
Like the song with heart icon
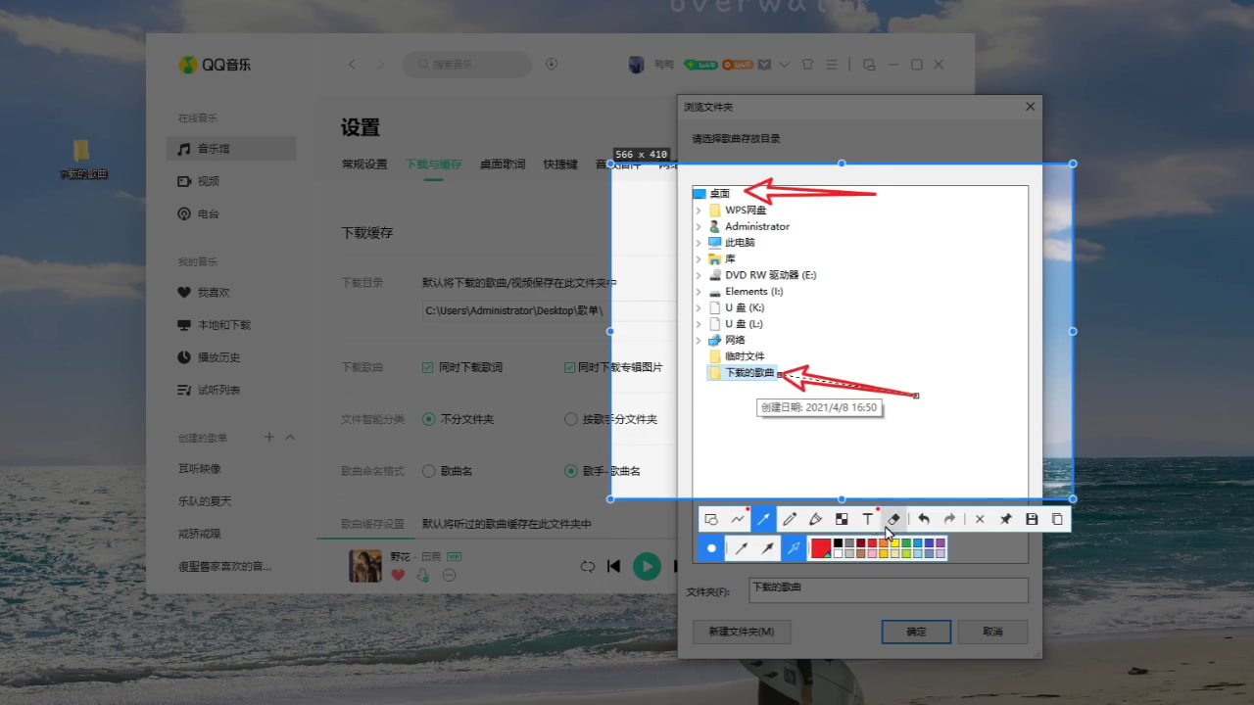[x=398, y=576]
